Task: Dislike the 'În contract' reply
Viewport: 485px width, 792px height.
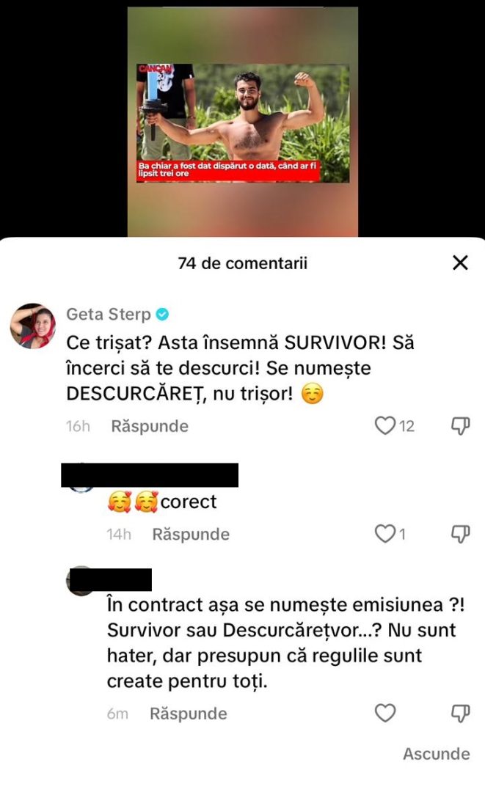Action: pos(460,714)
